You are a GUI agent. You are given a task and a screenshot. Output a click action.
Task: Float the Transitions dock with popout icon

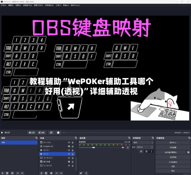(153, 138)
